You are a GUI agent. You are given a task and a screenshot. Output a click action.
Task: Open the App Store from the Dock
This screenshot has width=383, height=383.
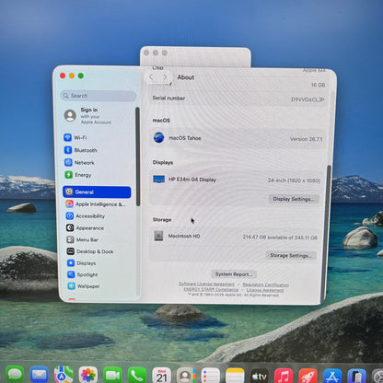pos(332,376)
